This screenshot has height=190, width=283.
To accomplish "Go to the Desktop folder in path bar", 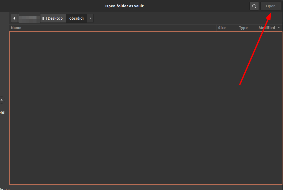I will coord(53,18).
